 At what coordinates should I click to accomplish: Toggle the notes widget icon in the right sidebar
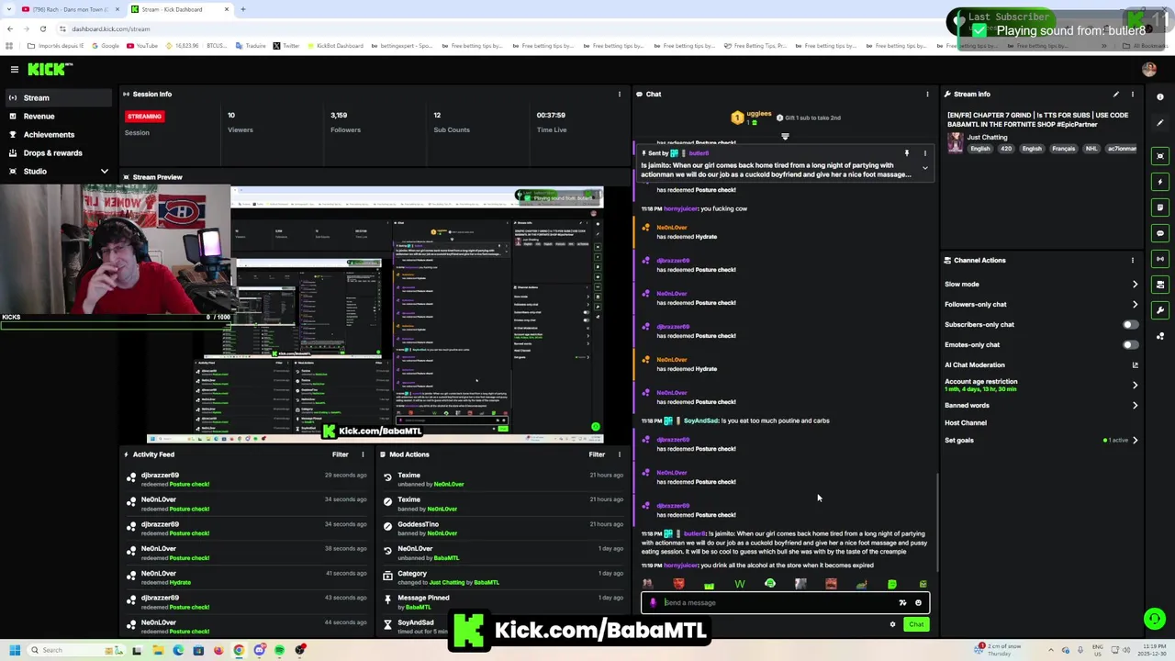(x=1160, y=207)
